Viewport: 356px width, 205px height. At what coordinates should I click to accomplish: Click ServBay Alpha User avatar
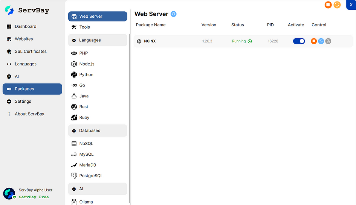tap(9, 193)
